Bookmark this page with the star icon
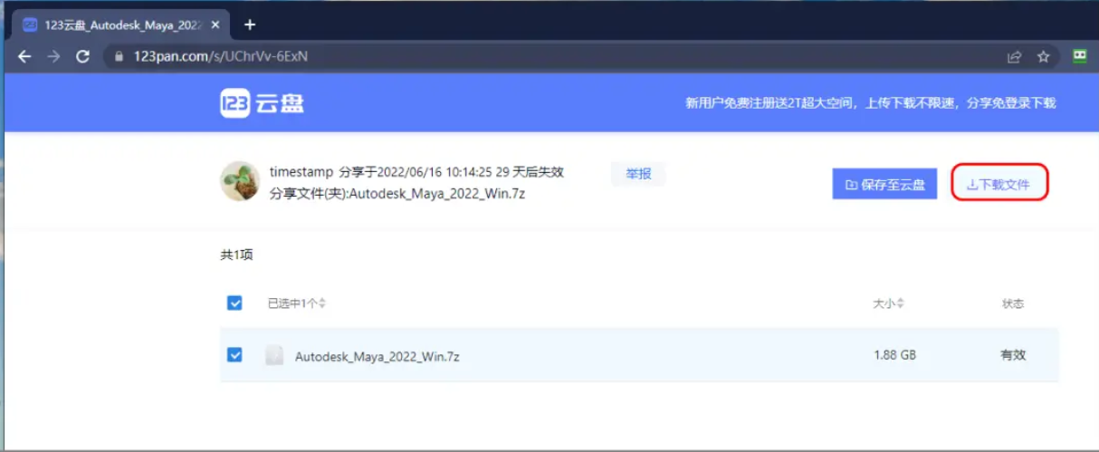Viewport: 1099px width, 452px height. click(1043, 56)
